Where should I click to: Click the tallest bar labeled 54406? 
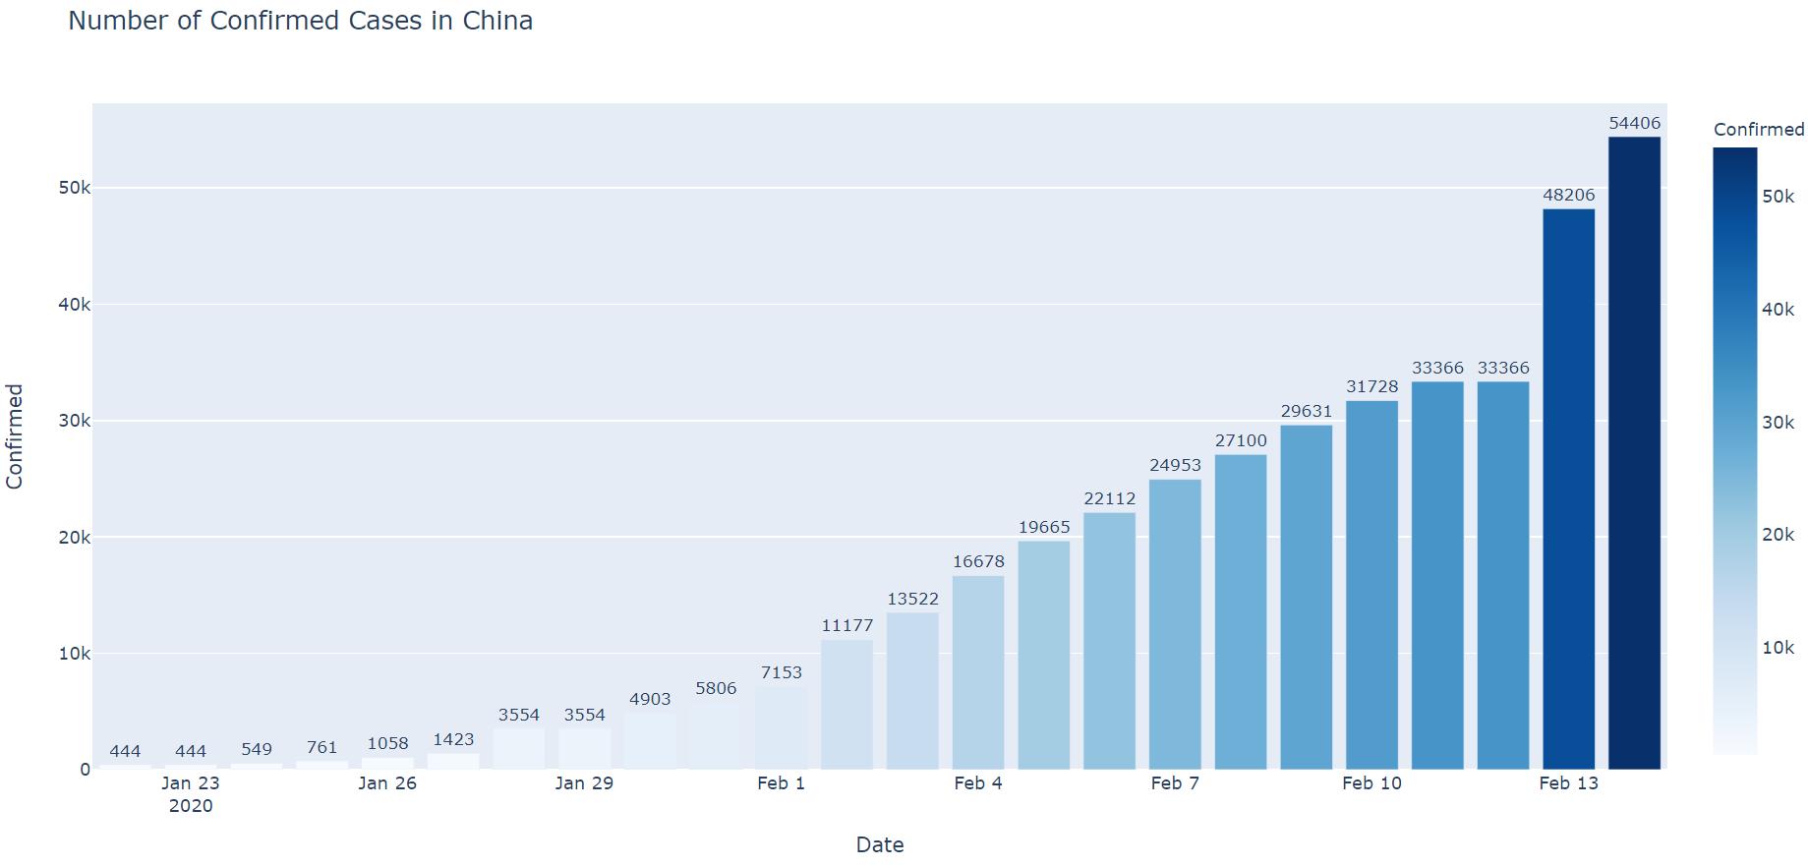pos(1634,452)
